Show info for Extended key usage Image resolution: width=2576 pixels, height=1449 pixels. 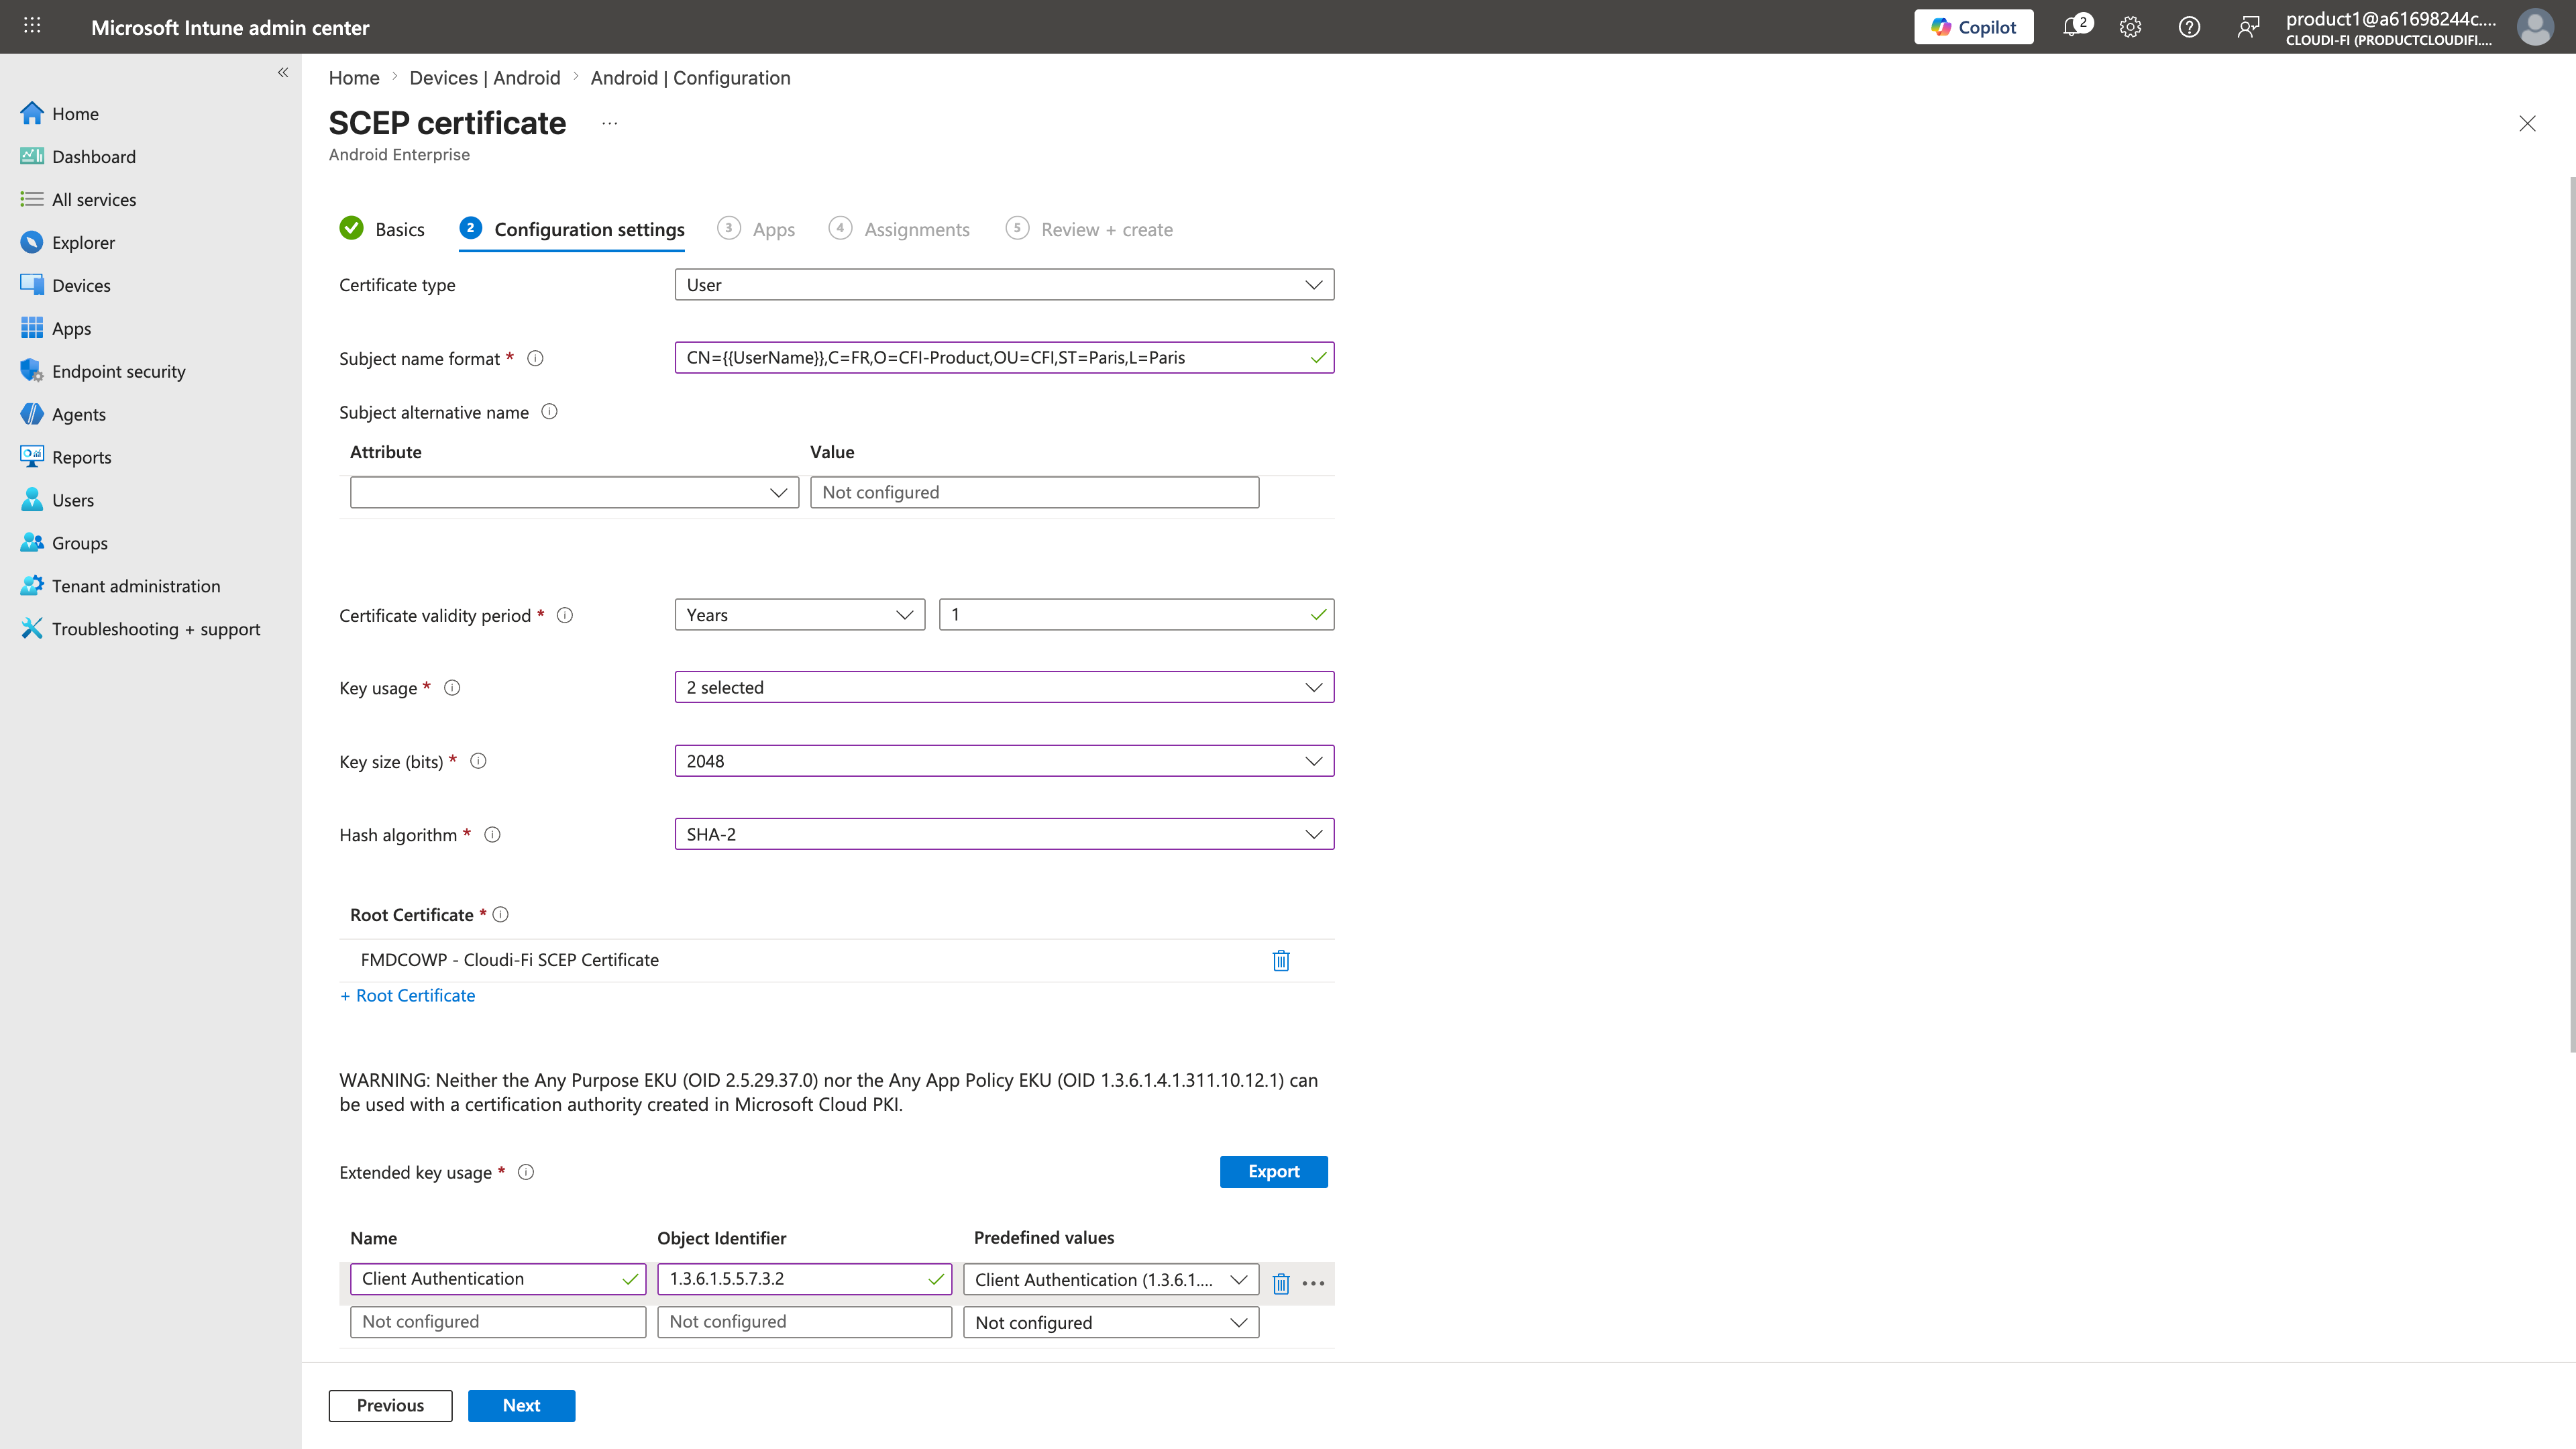526,1172
